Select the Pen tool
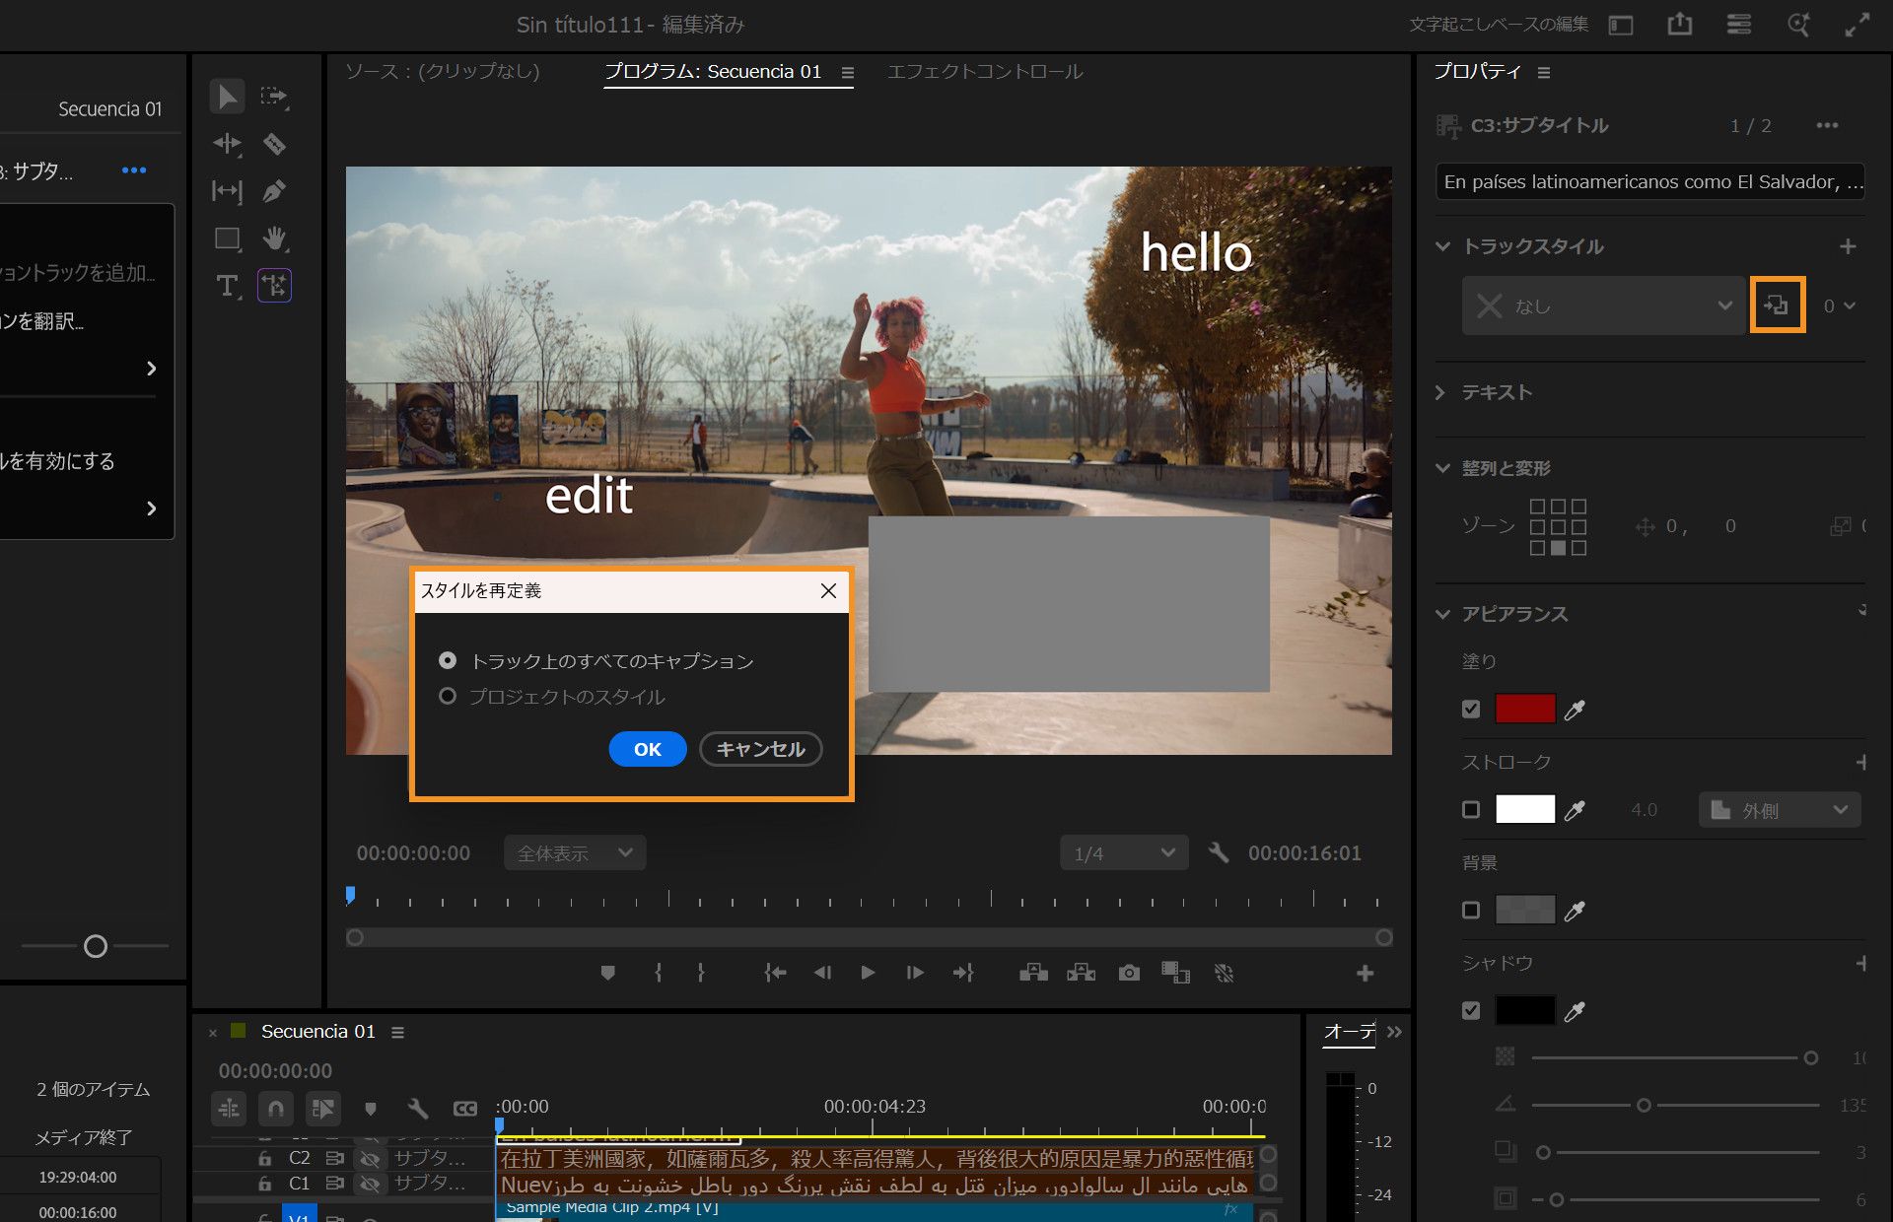The height and width of the screenshot is (1222, 1893). (x=274, y=191)
